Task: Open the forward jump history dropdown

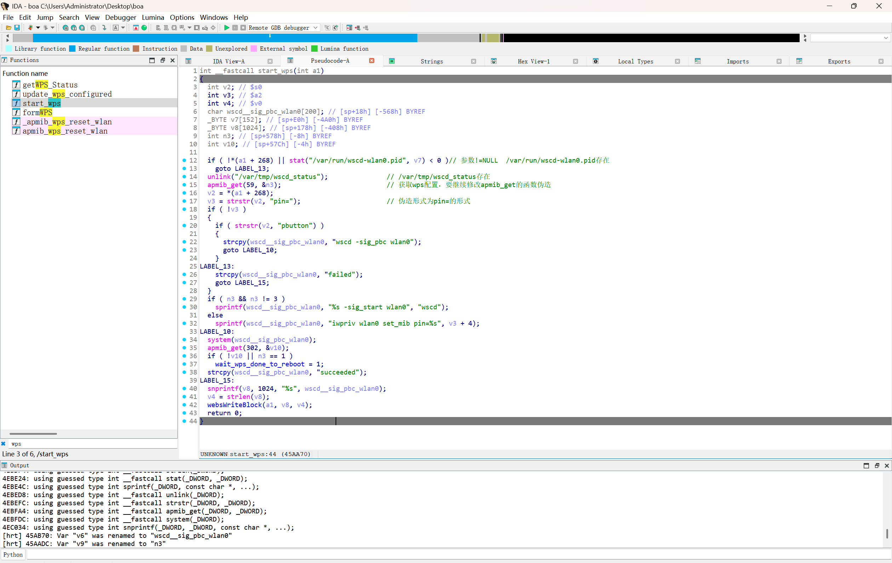Action: click(x=53, y=28)
